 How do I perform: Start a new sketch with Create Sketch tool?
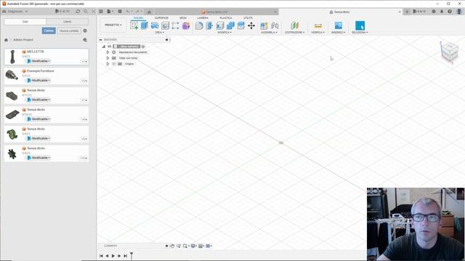134,26
